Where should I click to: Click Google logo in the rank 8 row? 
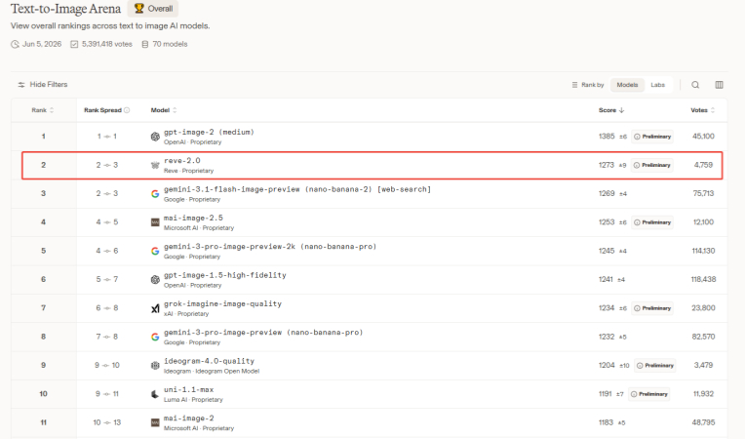click(155, 337)
